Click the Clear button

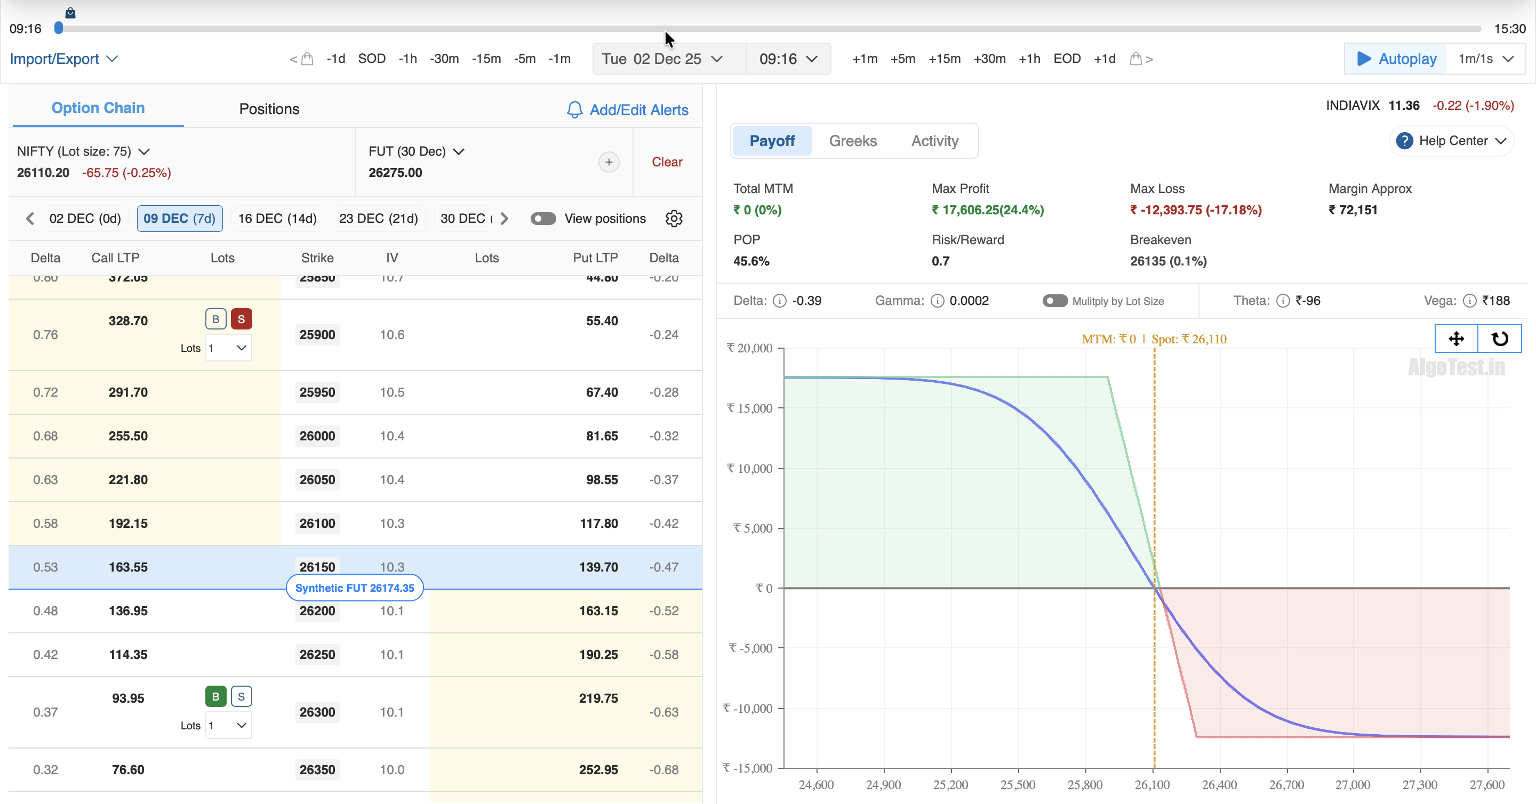[666, 162]
